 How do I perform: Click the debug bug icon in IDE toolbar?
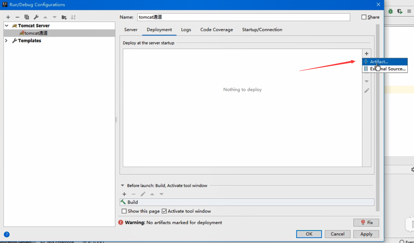(391, 11)
